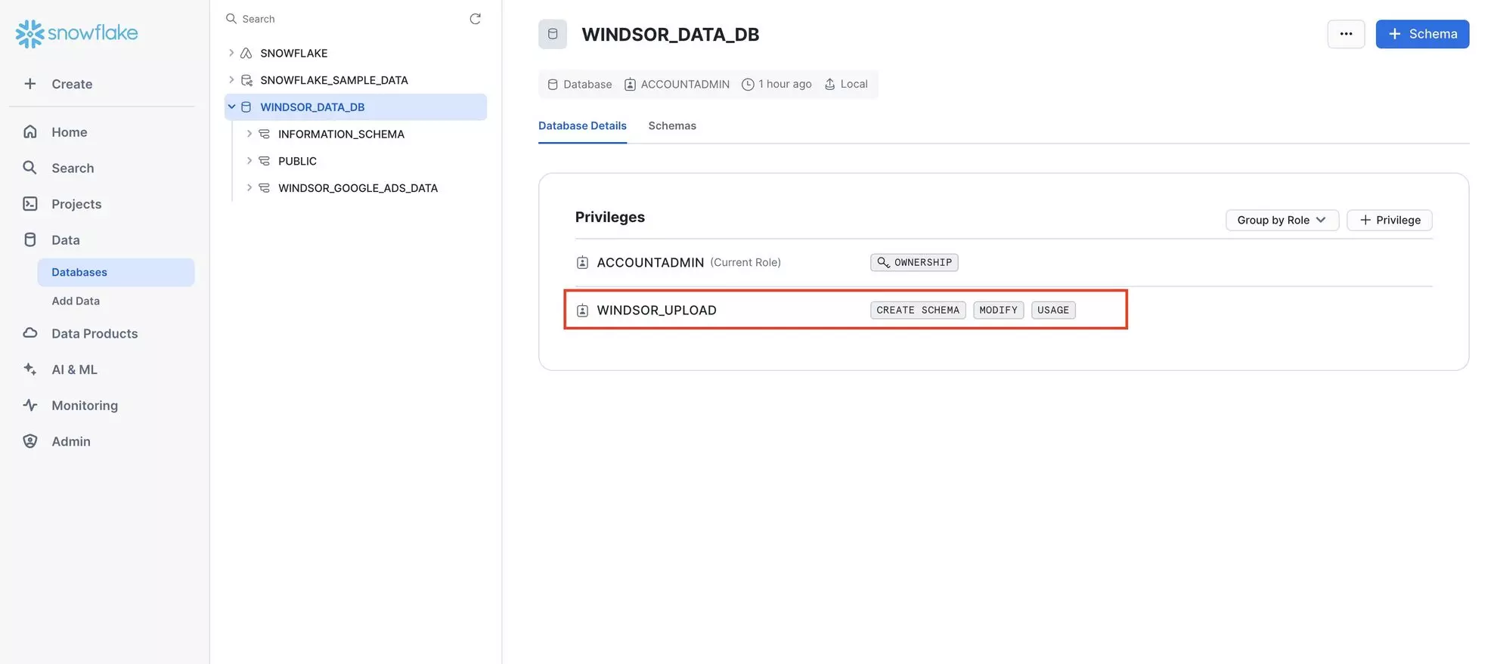This screenshot has width=1497, height=664.
Task: Open Add Data in the sidebar
Action: coord(76,301)
